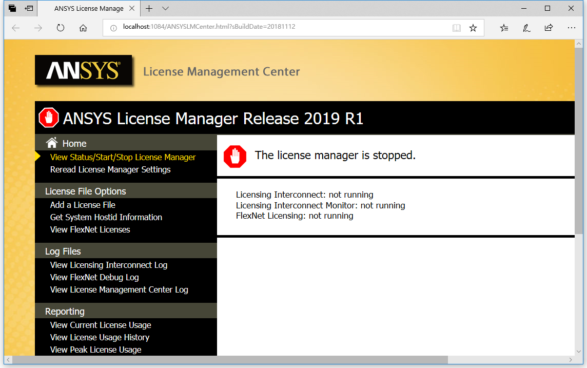Open View FlexNet Licenses
Screen dimensions: 587x368
90,229
